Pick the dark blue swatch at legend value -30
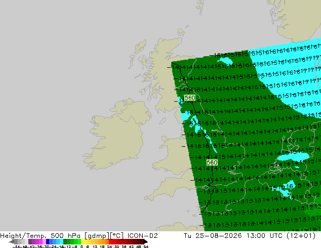The image size is (321, 248). [48, 241]
